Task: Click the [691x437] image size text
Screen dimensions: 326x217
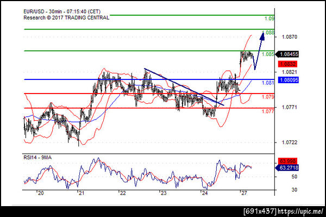Action: 260,212
